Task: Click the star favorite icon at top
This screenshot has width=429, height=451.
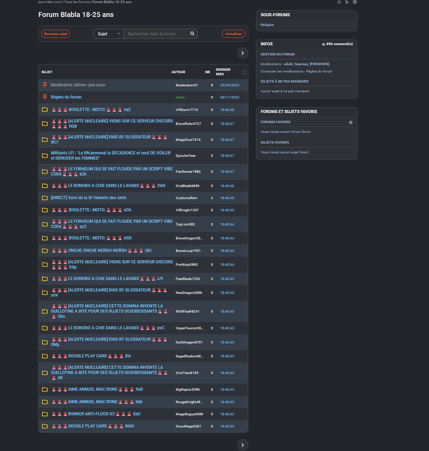Action: click(x=339, y=2)
